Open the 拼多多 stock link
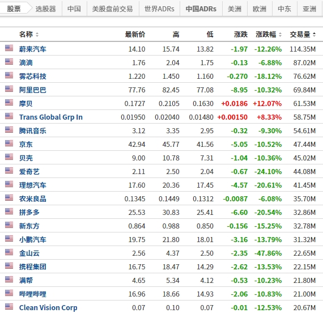Viewport: 323px width, 313px height. 29,213
